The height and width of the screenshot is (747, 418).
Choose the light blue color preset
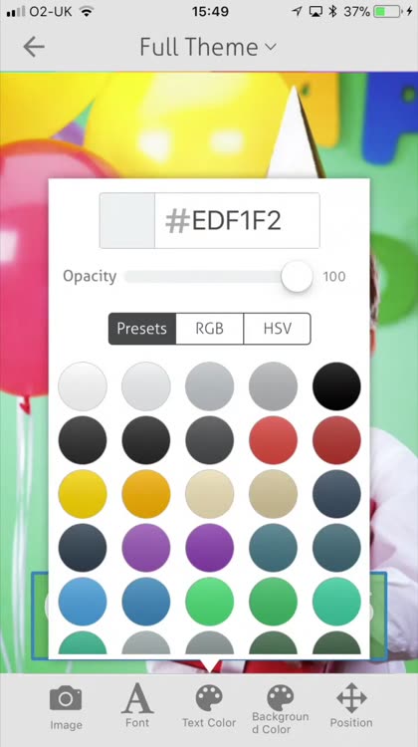(83, 602)
